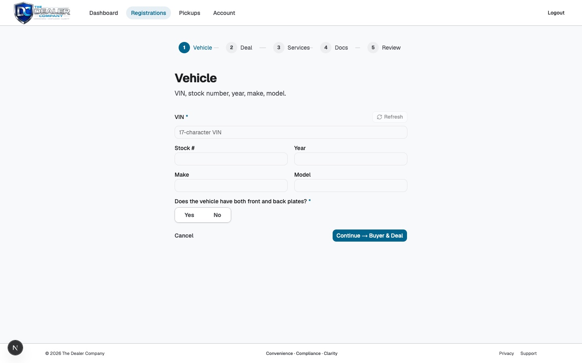Screen dimensions: 582x363
Task: Choose No for front and back plates
Action: pos(217,215)
